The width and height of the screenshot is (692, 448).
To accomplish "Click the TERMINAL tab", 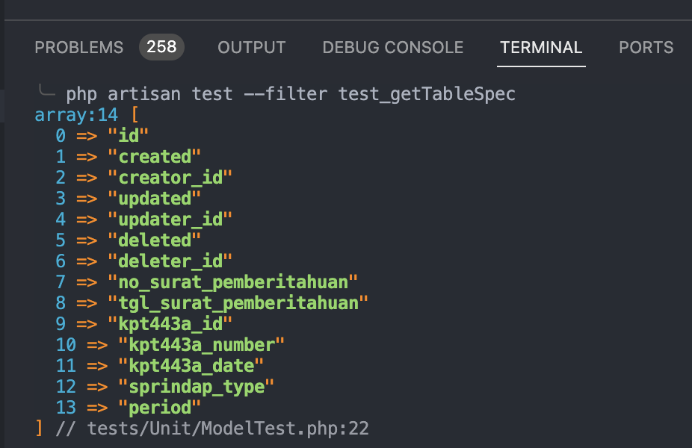I will [540, 47].
